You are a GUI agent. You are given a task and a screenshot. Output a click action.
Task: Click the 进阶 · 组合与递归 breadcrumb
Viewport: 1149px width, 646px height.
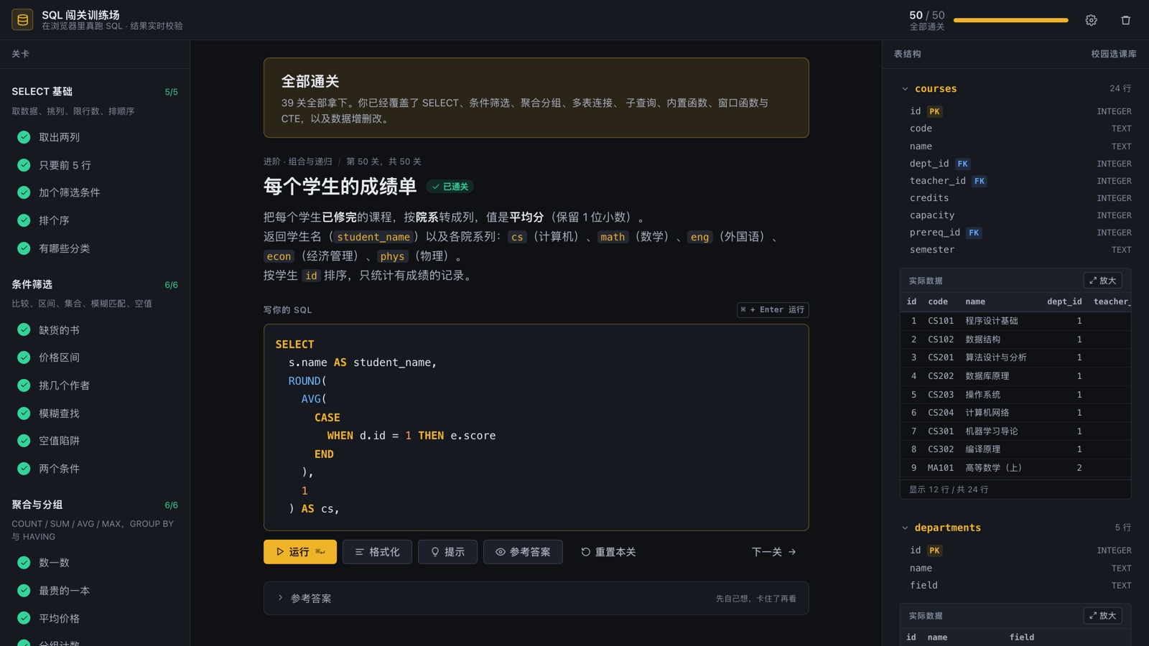click(297, 161)
